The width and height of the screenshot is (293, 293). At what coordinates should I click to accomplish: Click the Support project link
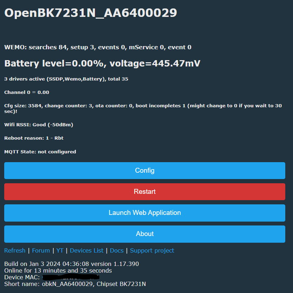pyautogui.click(x=152, y=250)
